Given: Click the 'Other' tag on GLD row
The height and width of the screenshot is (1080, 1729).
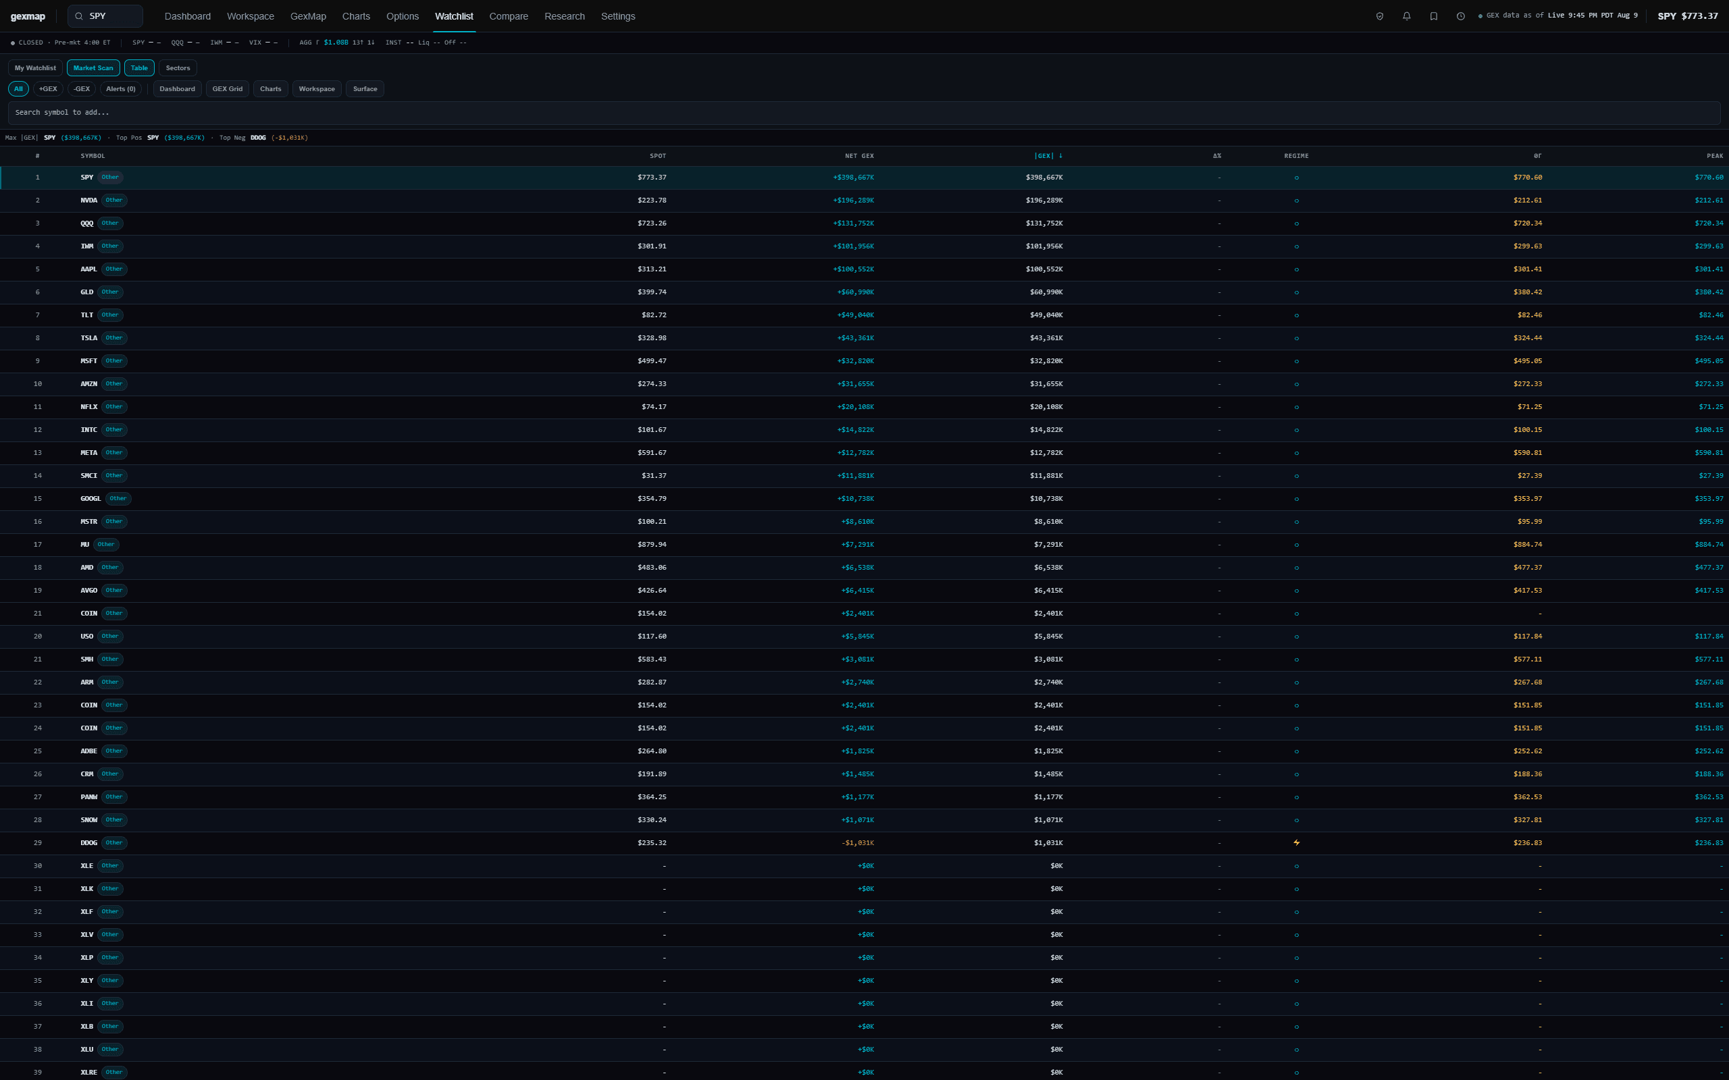Looking at the screenshot, I should coord(110,292).
